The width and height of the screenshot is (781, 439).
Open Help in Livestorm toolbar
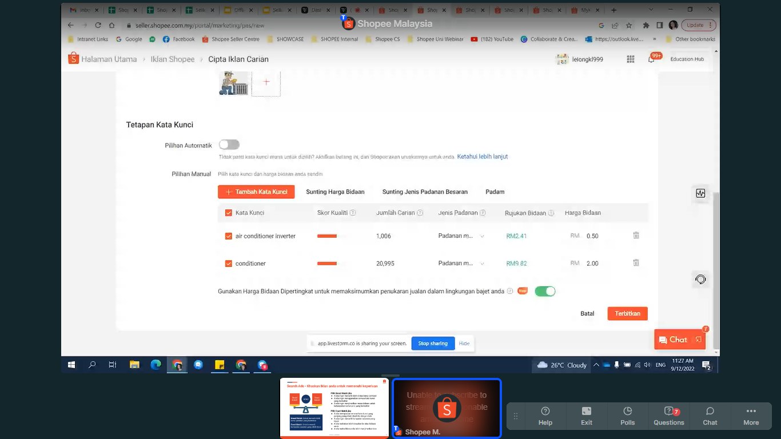[x=545, y=416]
